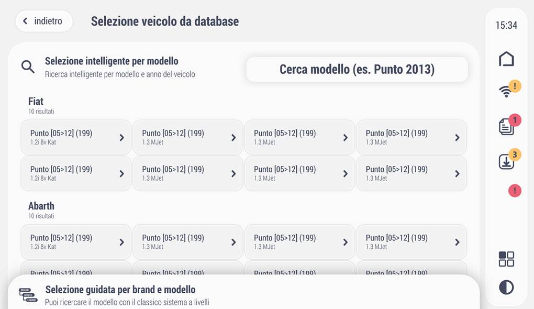Toggle the contrast theme icon
The width and height of the screenshot is (534, 309).
click(506, 287)
